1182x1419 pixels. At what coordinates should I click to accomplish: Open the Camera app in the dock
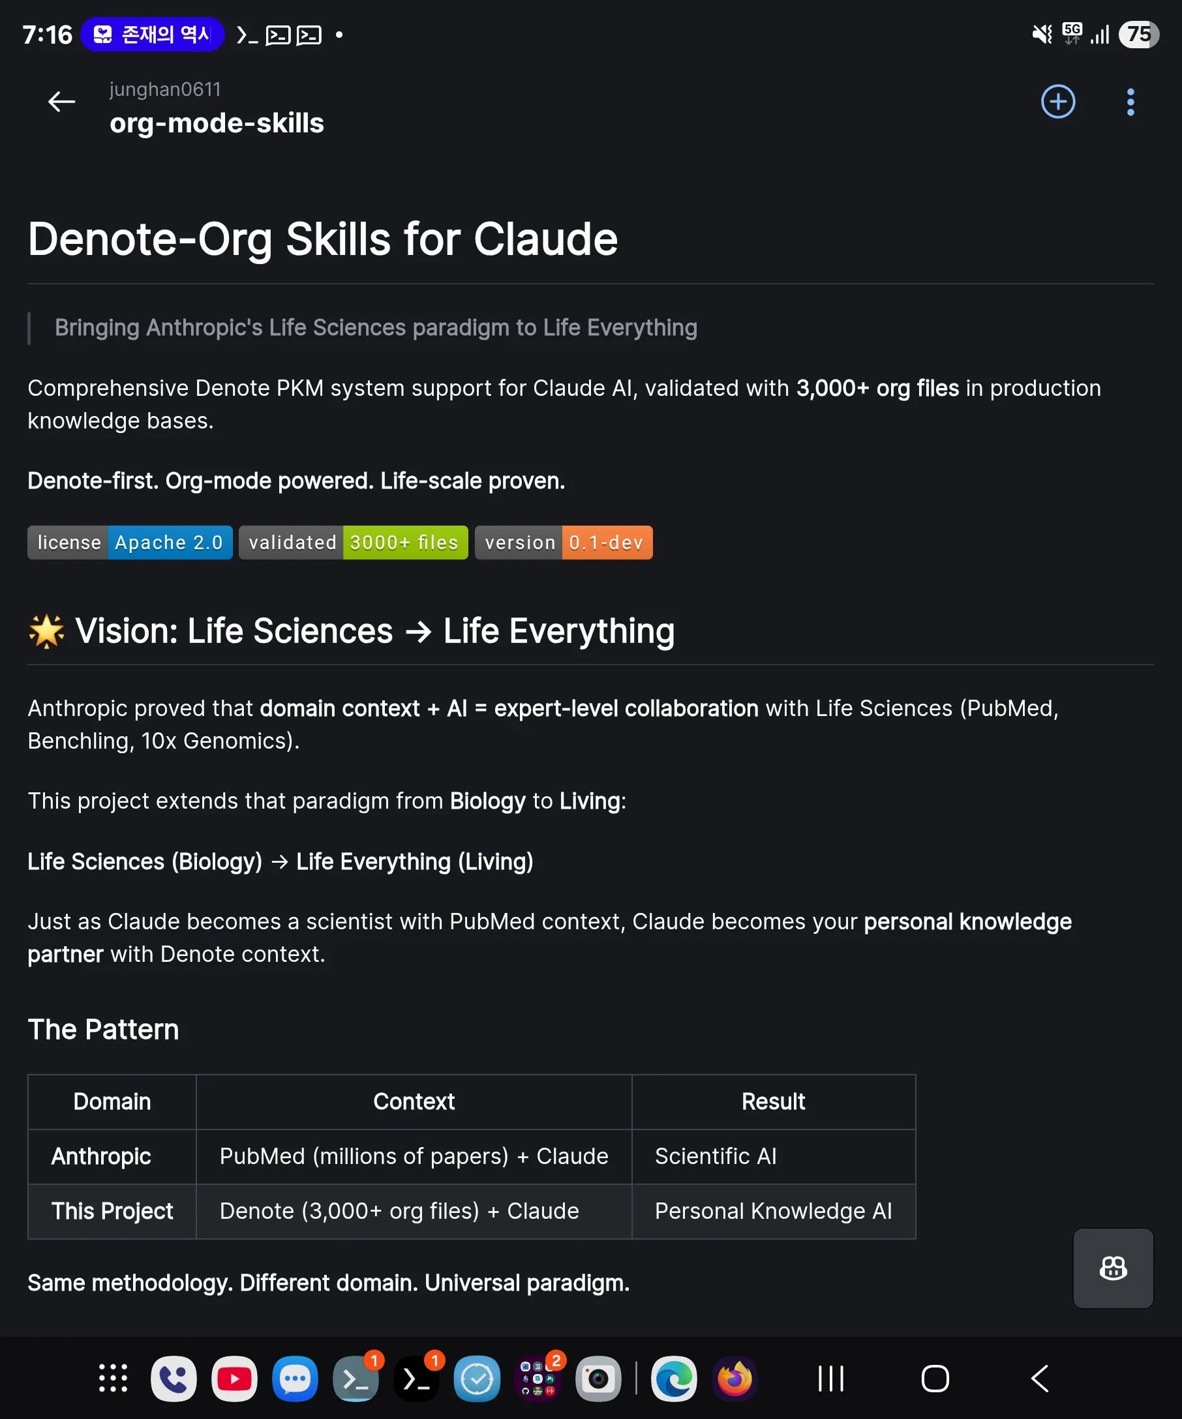pyautogui.click(x=598, y=1379)
